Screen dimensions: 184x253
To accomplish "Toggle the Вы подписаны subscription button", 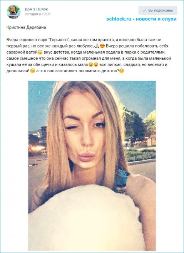I will [x=158, y=10].
